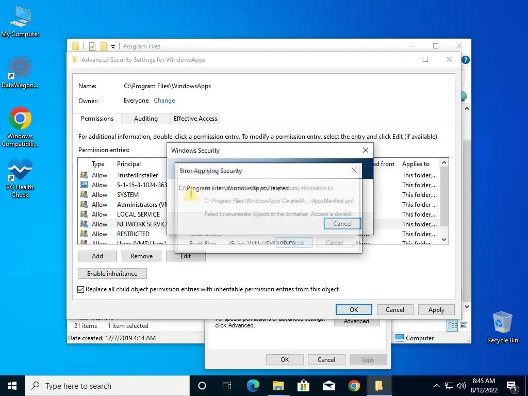Open Quick Access Toolbar customize dropdown arrow
The width and height of the screenshot is (528, 396).
pyautogui.click(x=113, y=47)
